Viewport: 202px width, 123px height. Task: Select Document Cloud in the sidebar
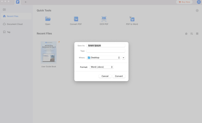(x=16, y=24)
